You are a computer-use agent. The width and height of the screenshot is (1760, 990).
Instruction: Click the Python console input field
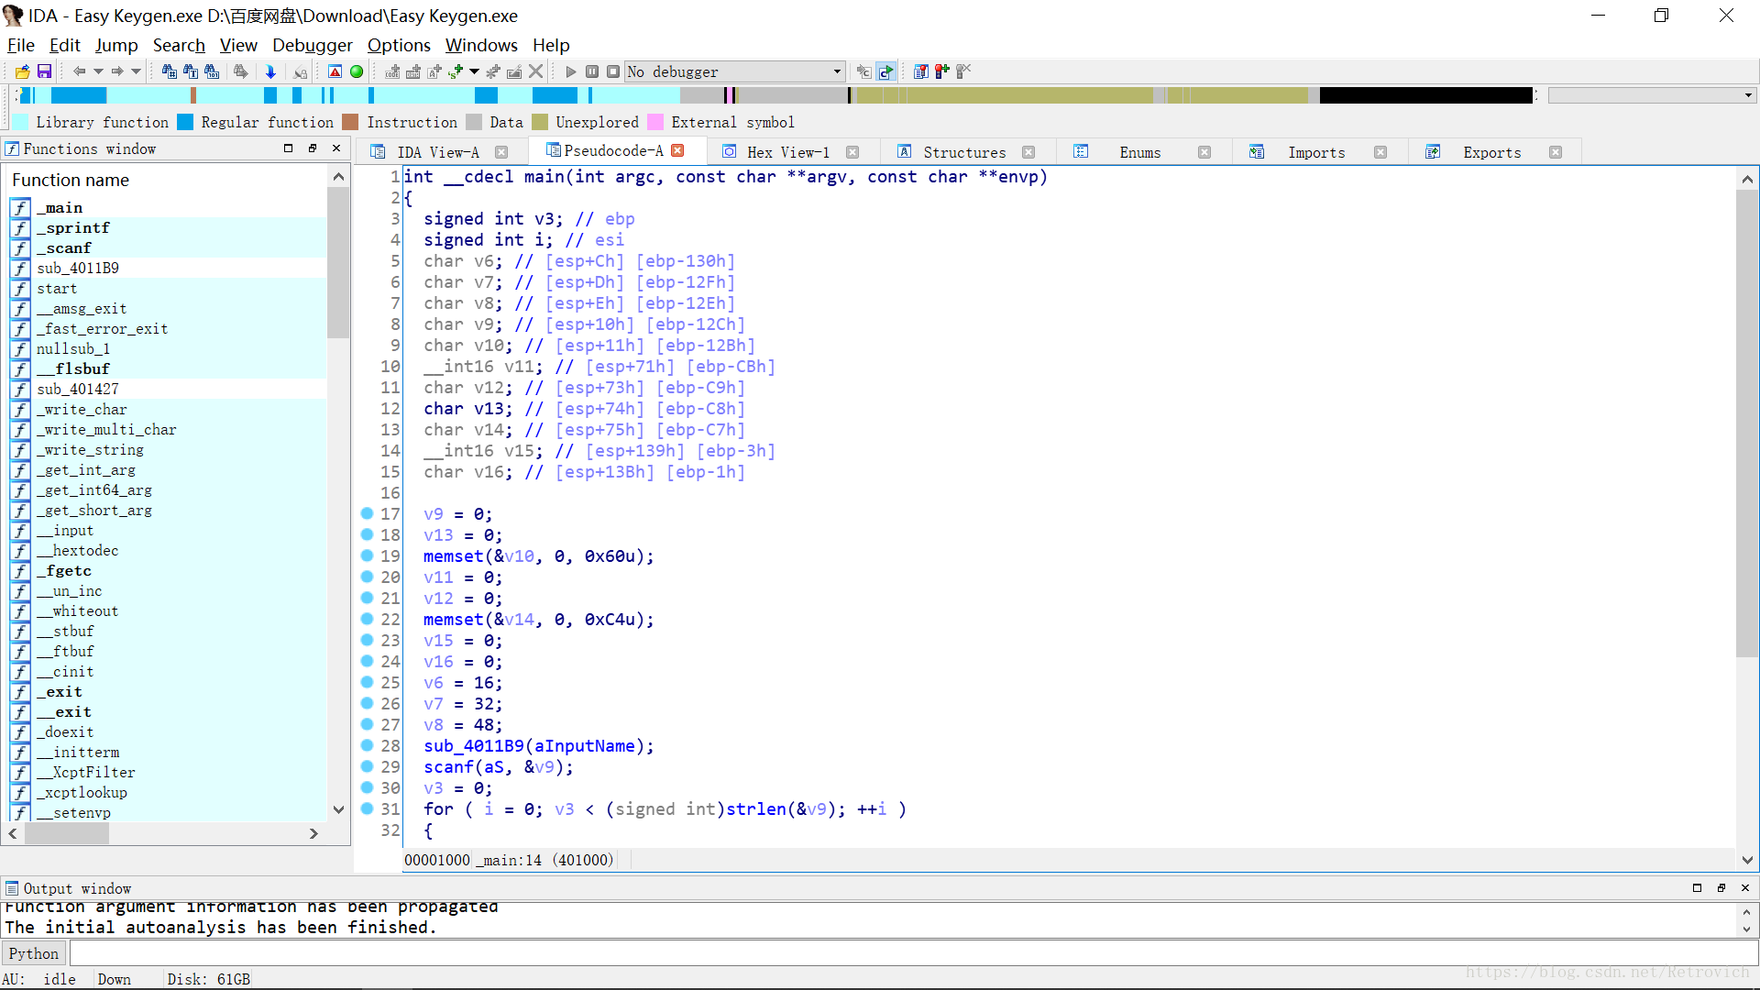pos(913,953)
